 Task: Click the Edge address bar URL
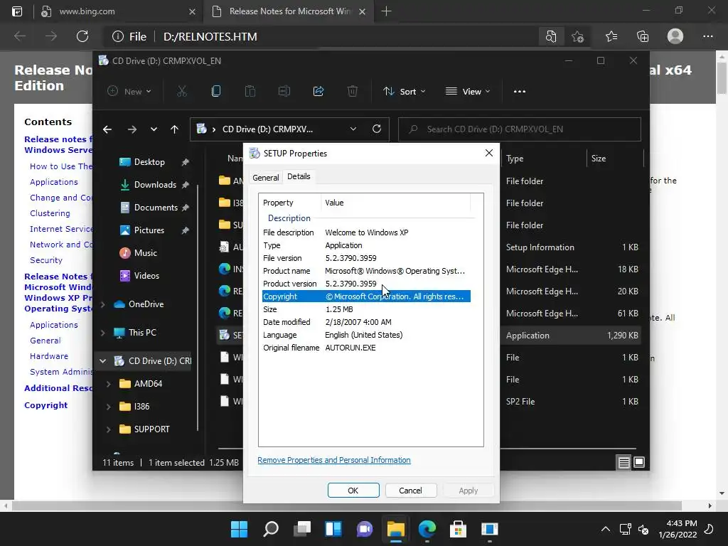(210, 36)
